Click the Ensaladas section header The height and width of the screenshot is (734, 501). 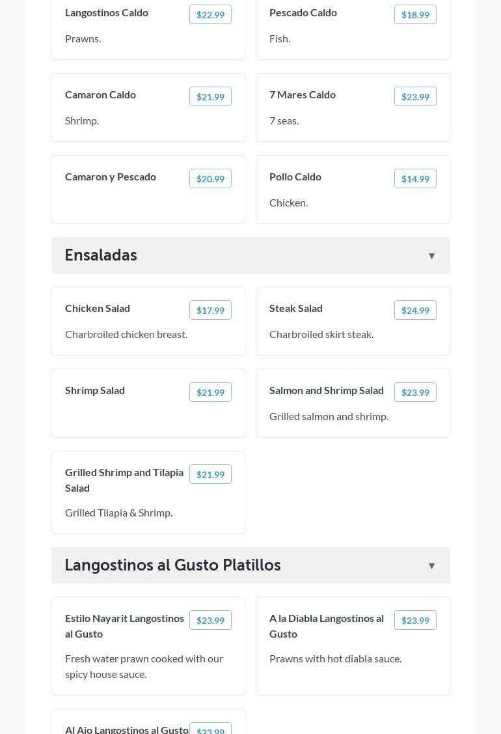coord(101,255)
